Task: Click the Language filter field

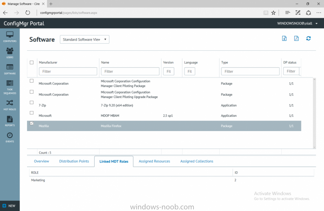Action: pos(190,71)
